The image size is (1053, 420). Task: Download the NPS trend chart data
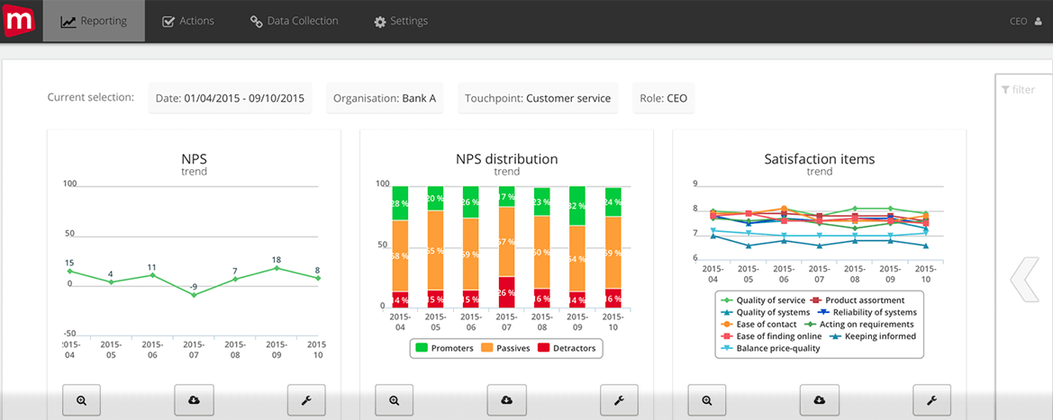(x=193, y=399)
